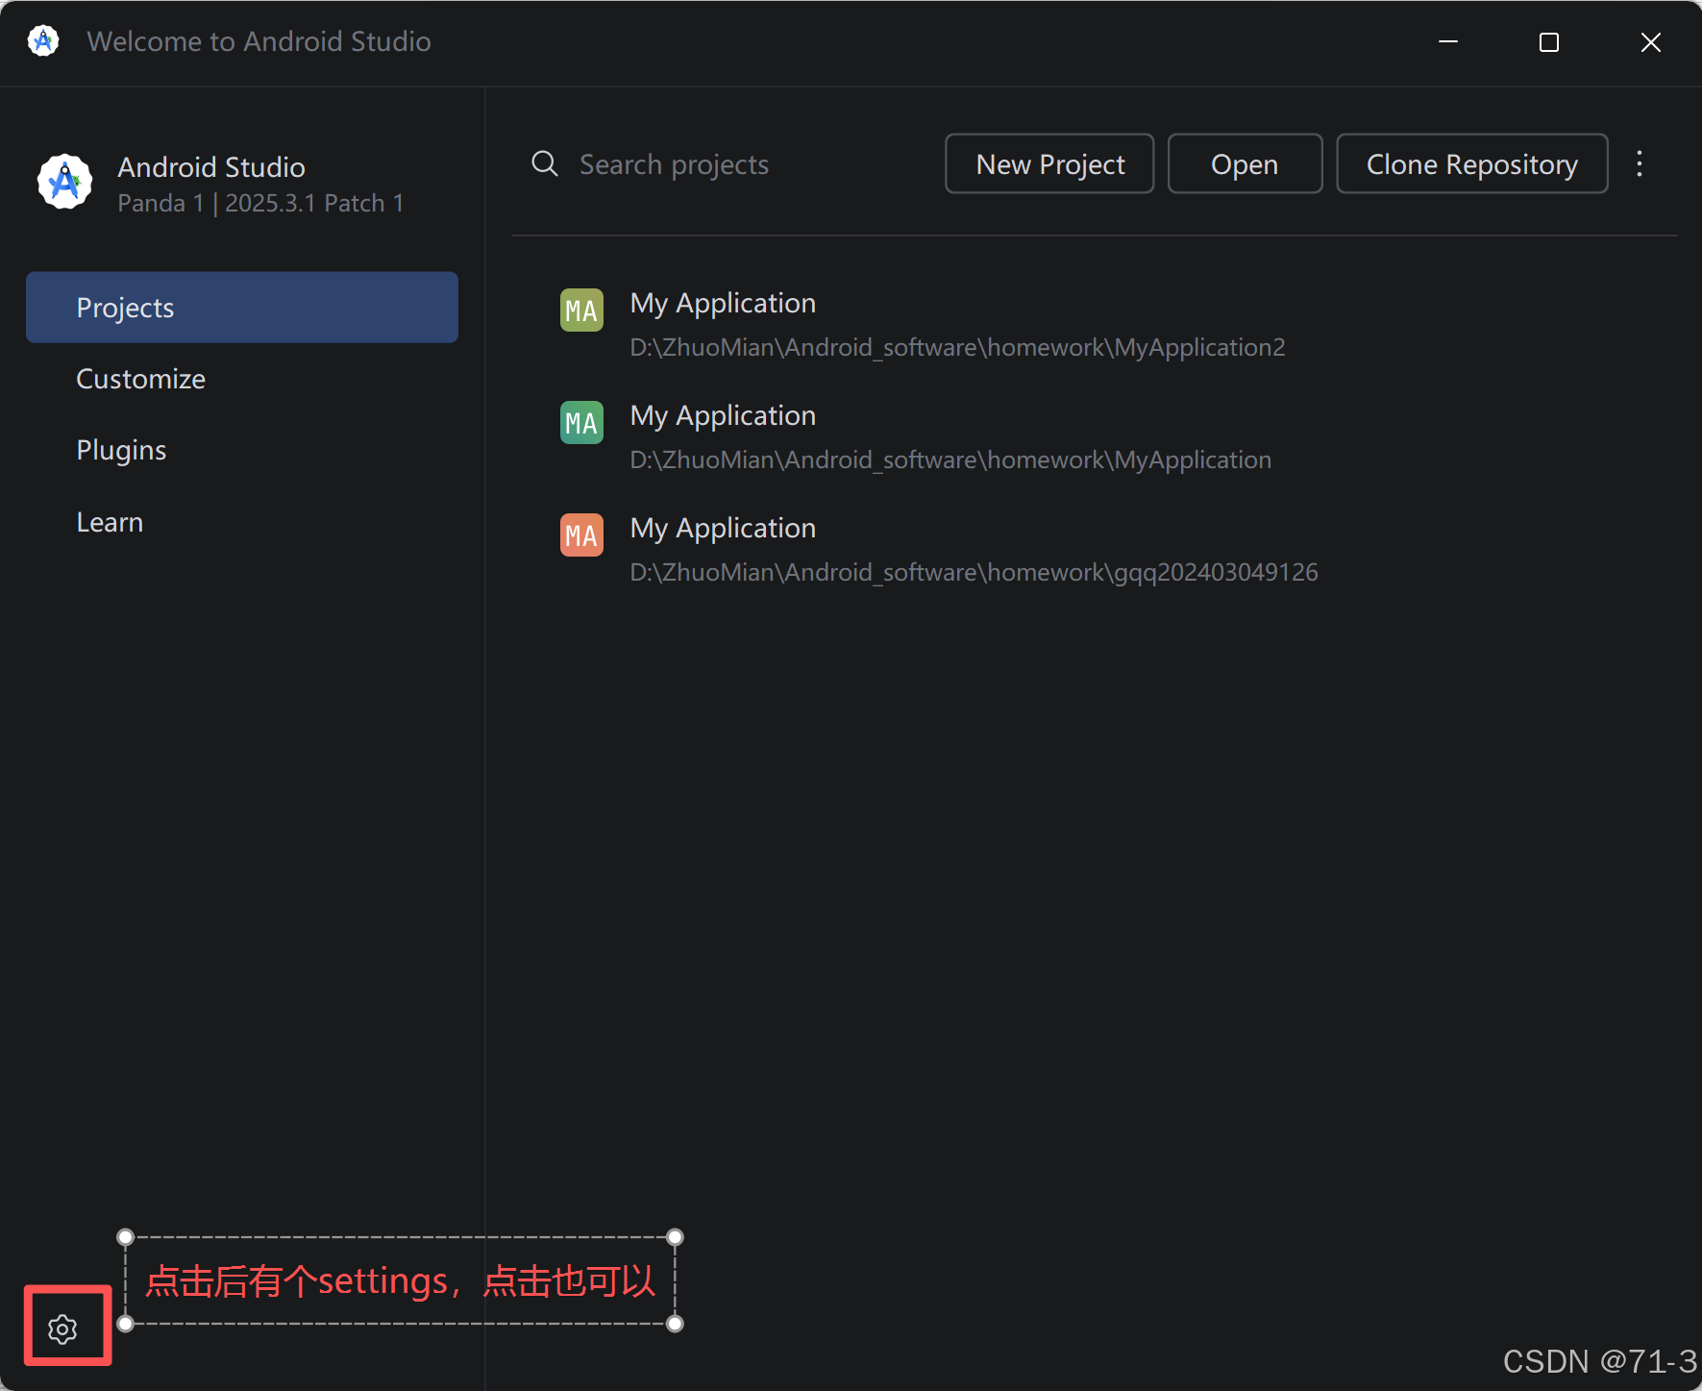Open project ending in homework\MyApplication path
This screenshot has height=1391, width=1702.
click(x=1096, y=436)
